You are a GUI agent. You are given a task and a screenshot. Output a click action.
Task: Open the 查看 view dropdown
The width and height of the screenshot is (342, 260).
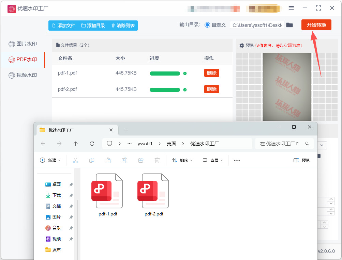click(x=213, y=161)
